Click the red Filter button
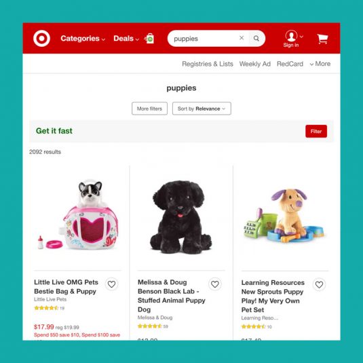The width and height of the screenshot is (363, 363). pyautogui.click(x=316, y=131)
